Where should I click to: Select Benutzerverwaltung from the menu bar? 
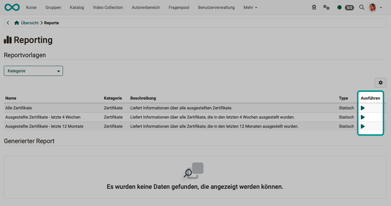216,7
